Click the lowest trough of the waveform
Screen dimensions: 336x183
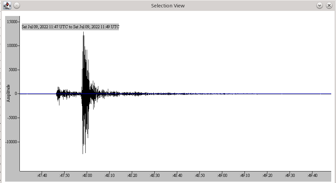pos(83,153)
